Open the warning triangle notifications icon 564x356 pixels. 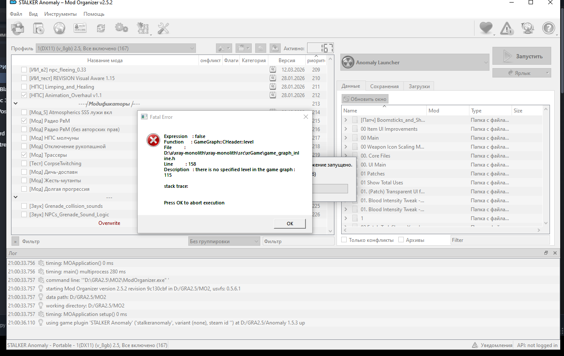[x=506, y=28]
